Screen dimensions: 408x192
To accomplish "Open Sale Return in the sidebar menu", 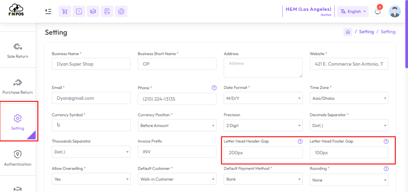I will click(x=18, y=51).
